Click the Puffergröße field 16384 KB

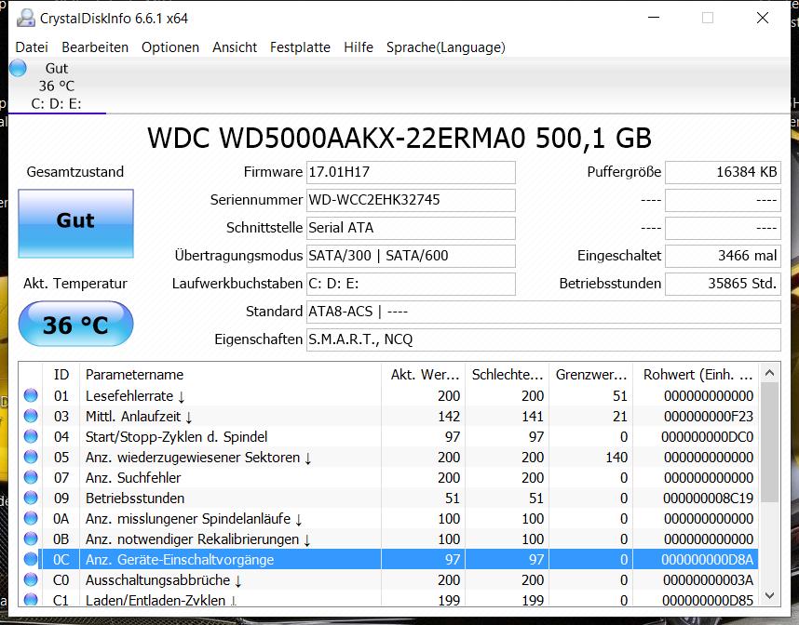tap(723, 172)
